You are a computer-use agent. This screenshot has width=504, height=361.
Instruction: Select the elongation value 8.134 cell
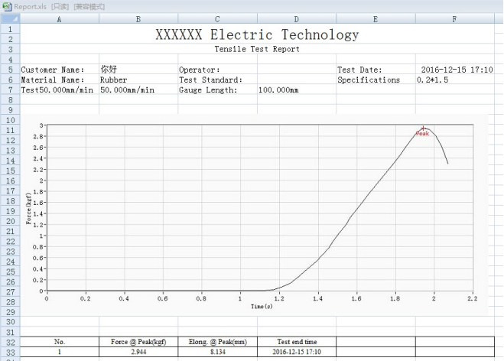point(217,353)
